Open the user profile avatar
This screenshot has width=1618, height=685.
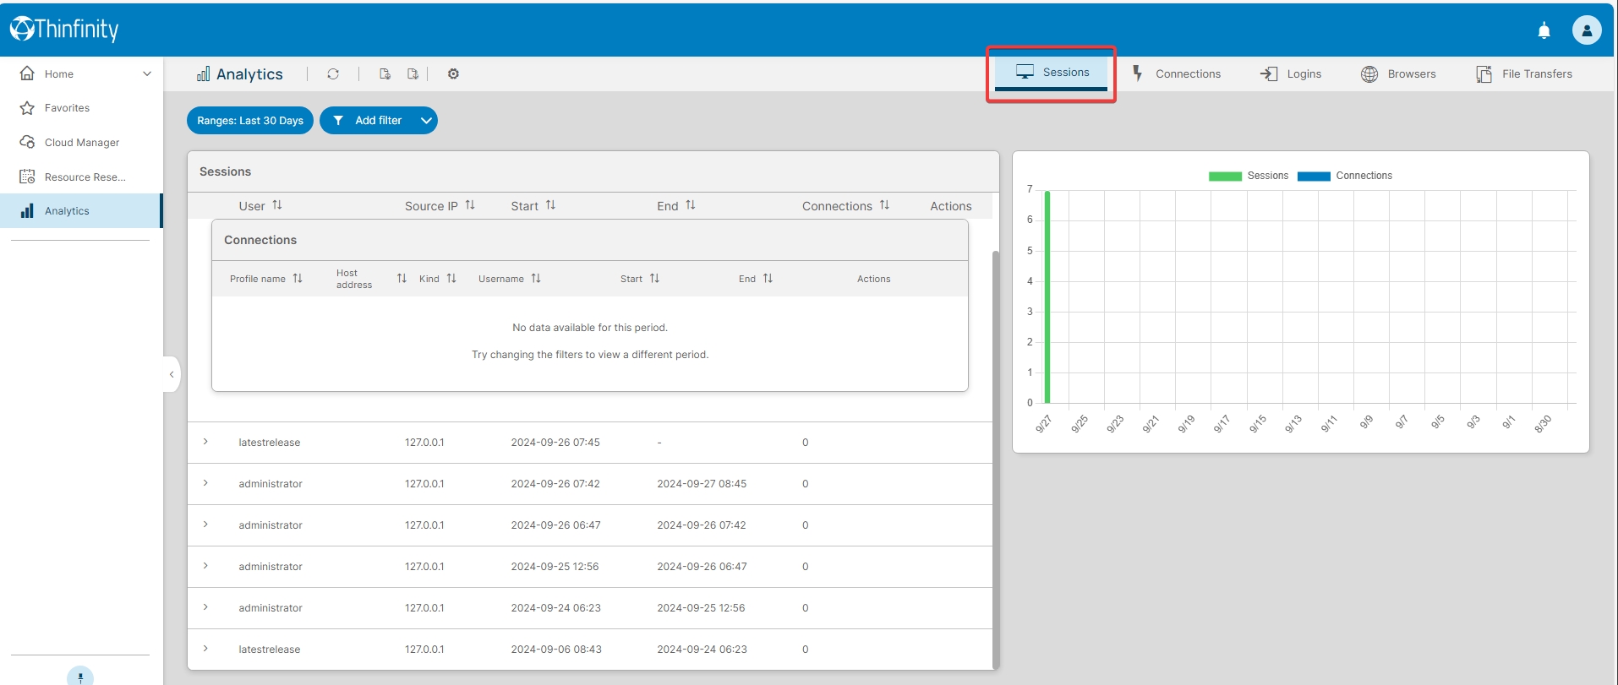pos(1586,30)
